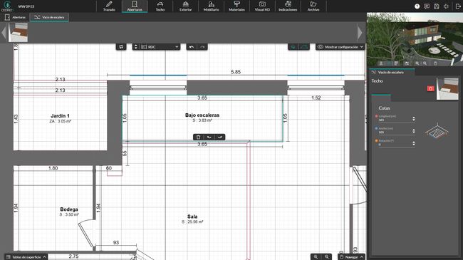Step floor level up/down arrows
This screenshot has height=260, width=463.
click(136, 47)
